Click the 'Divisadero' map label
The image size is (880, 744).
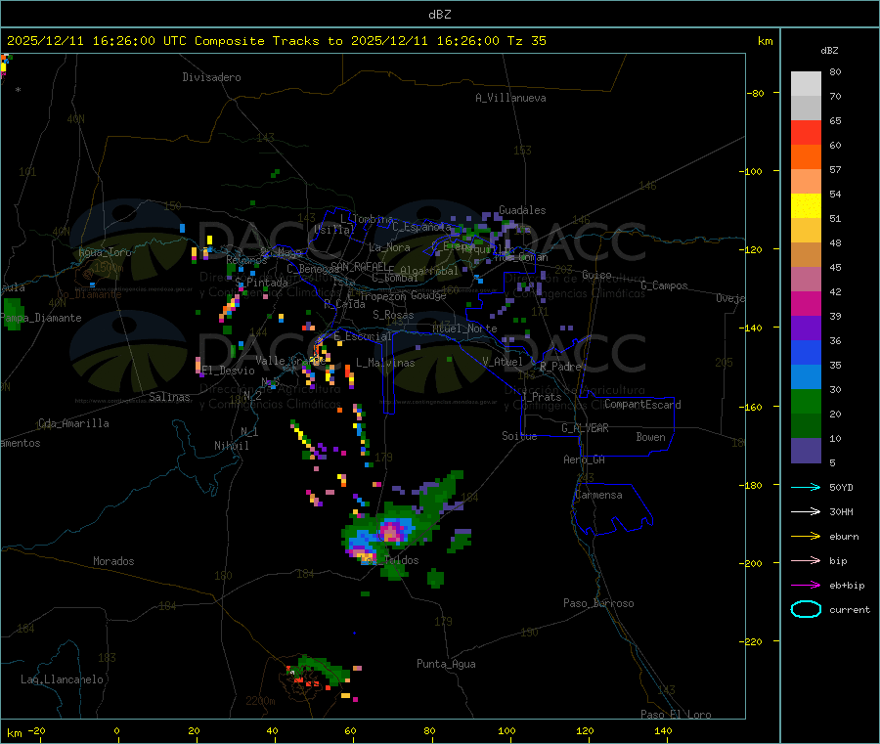[x=211, y=77]
